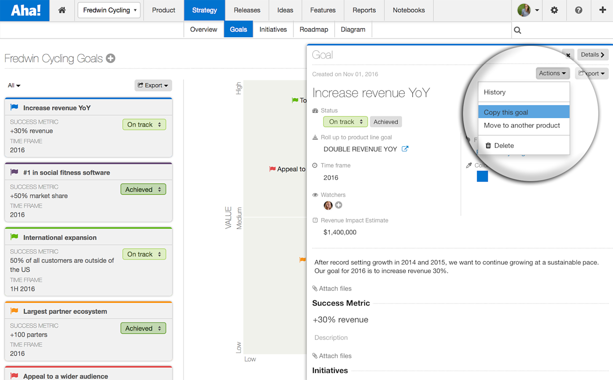Click the home icon in the top navigation
The height and width of the screenshot is (380, 613).
click(x=62, y=10)
